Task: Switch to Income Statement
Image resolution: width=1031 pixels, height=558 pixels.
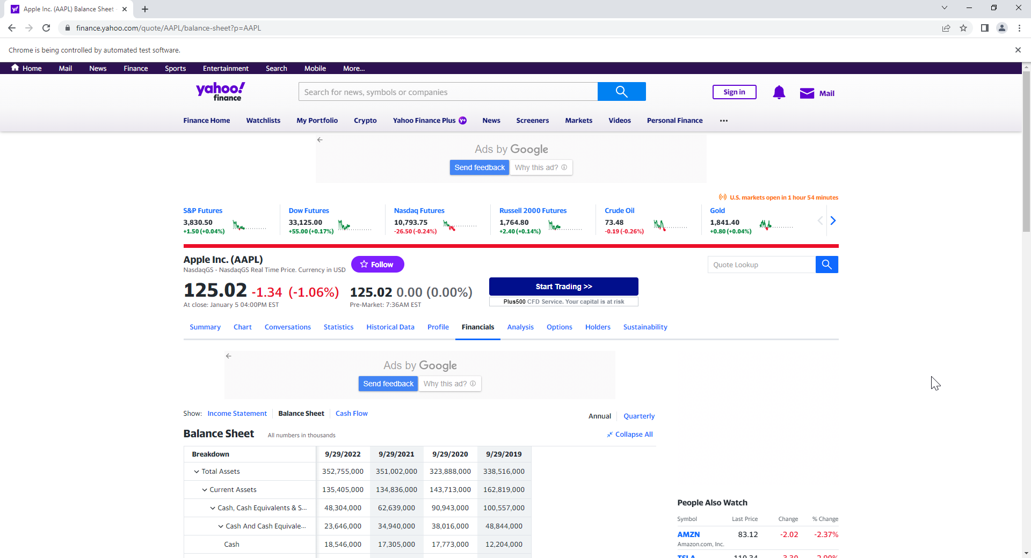Action: tap(237, 413)
